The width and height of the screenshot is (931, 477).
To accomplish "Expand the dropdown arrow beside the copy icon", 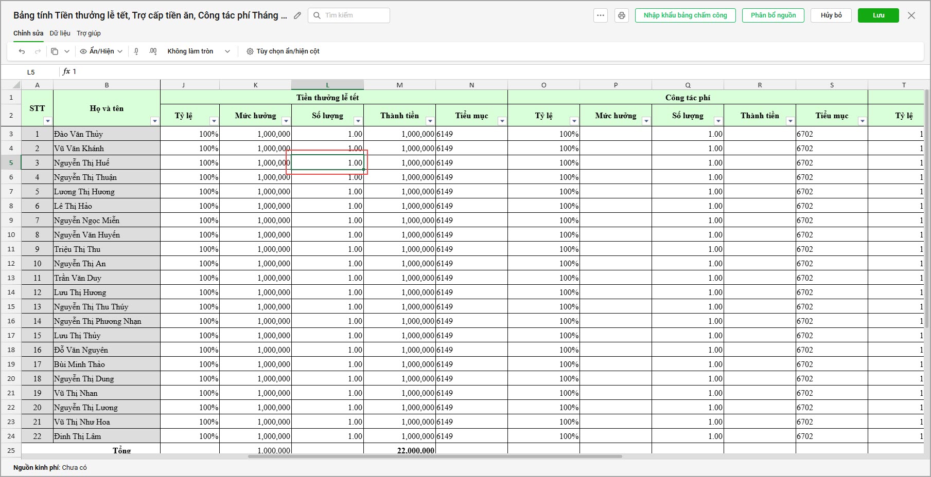I will (x=67, y=51).
